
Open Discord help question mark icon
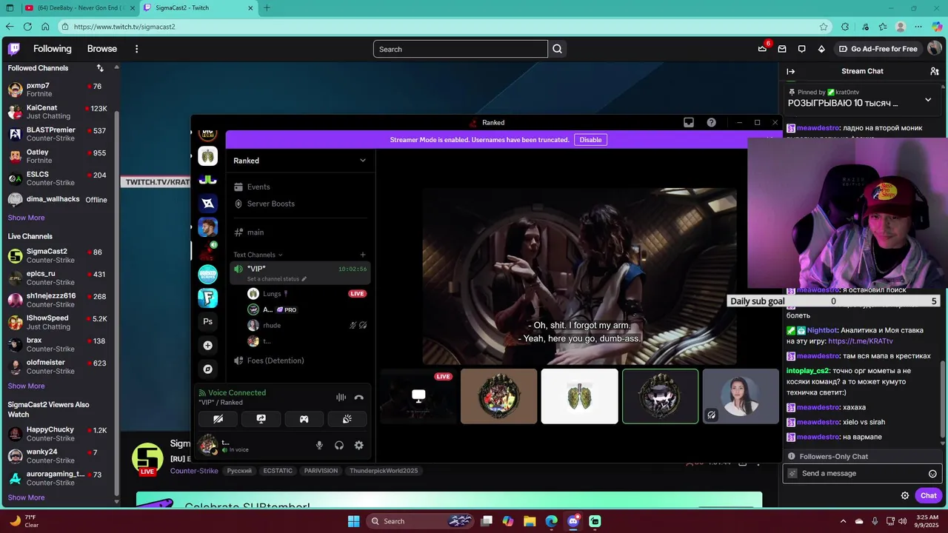pyautogui.click(x=712, y=123)
